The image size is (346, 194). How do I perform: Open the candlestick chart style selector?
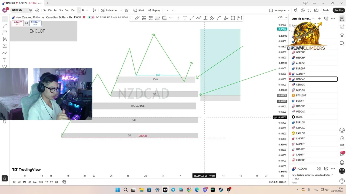click(94, 10)
